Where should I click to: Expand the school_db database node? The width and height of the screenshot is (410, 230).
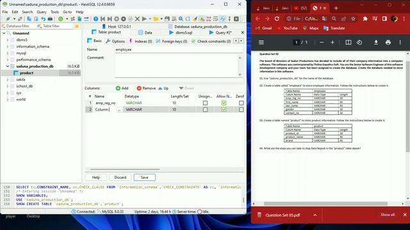pos(8,86)
